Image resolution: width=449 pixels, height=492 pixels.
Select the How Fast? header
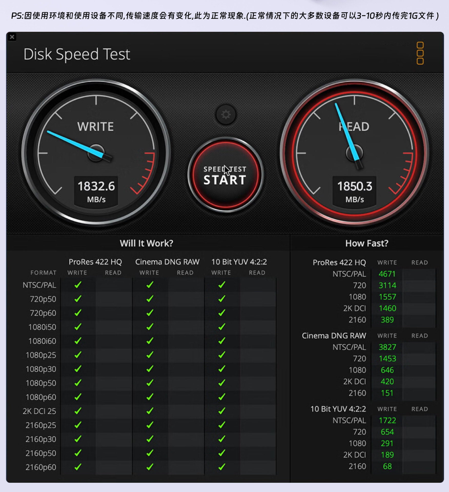(x=367, y=243)
